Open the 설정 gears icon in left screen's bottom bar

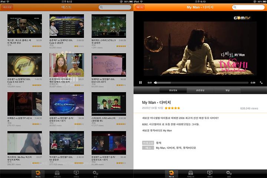[95, 174]
